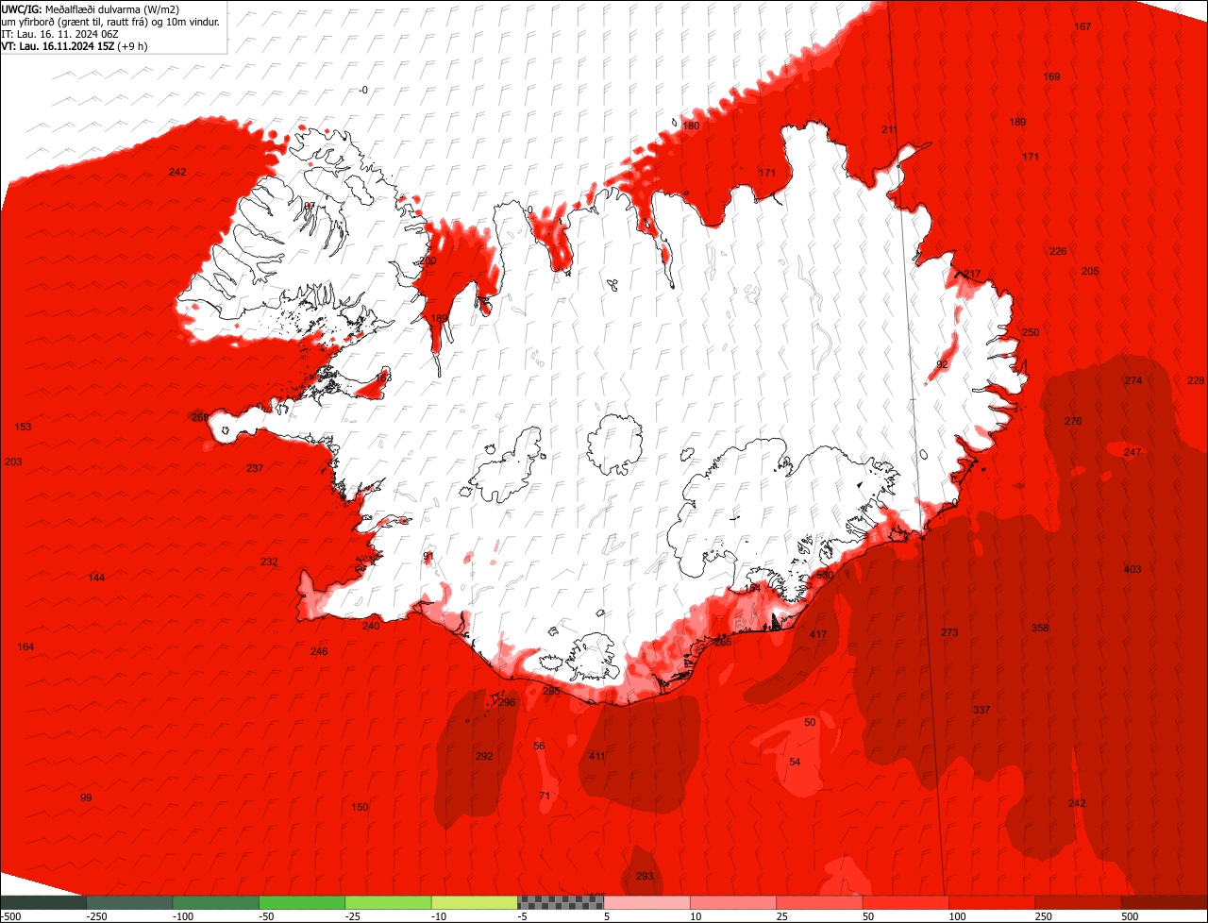Screen dimensions: 1208x923
Task: Click the red legend swatch between 100 and 250
Action: 993,902
